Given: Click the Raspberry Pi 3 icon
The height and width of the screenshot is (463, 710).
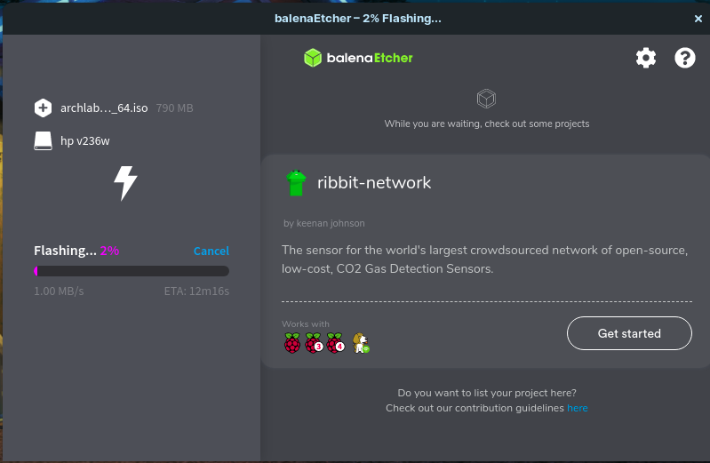Looking at the screenshot, I should (314, 343).
